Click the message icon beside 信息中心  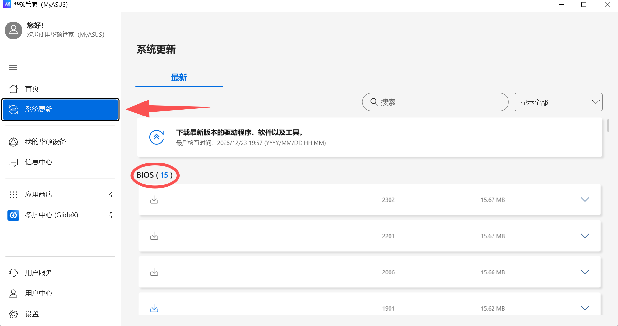pos(13,163)
